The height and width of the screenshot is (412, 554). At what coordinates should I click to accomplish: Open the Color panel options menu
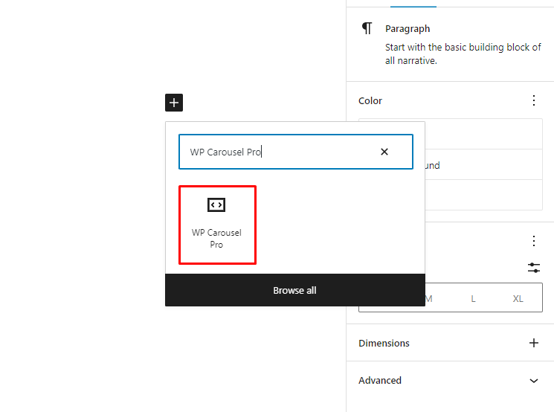click(533, 100)
